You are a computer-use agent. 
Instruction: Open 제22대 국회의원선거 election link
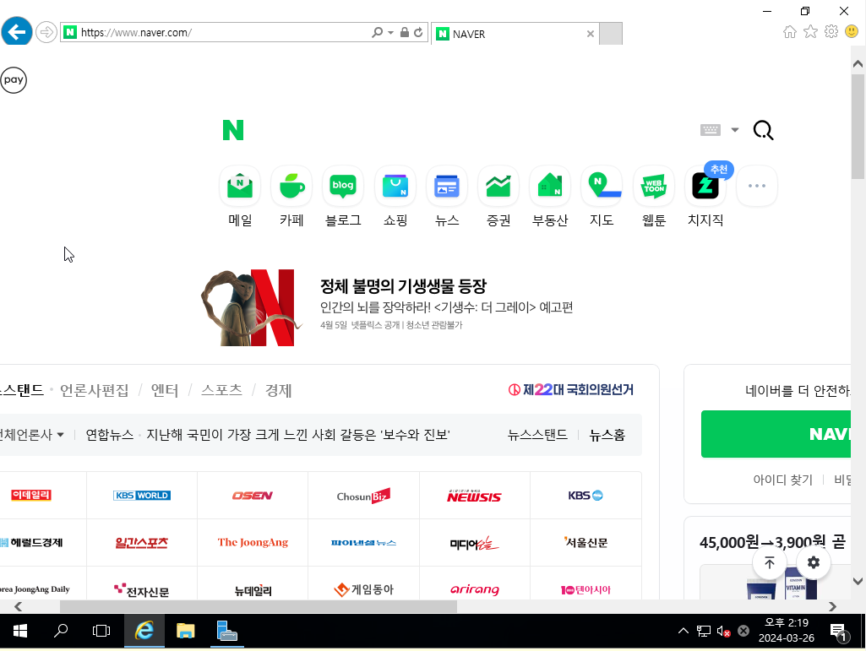pyautogui.click(x=570, y=390)
